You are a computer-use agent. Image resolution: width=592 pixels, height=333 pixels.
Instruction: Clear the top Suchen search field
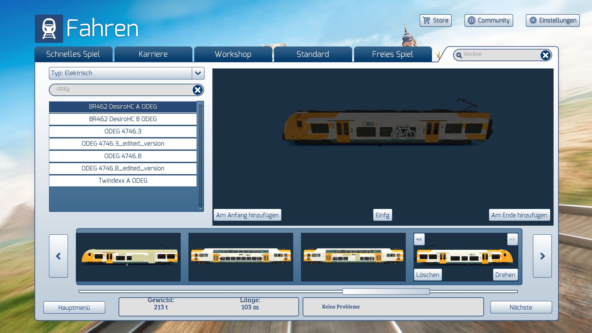545,55
